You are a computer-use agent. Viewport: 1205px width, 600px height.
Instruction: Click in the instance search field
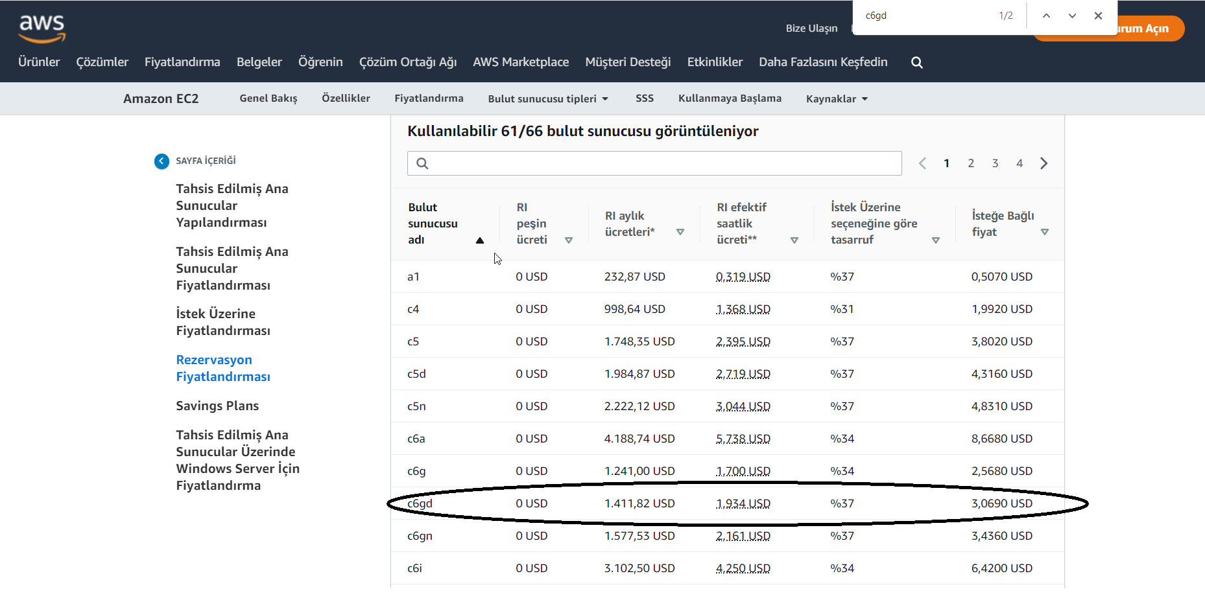(654, 163)
